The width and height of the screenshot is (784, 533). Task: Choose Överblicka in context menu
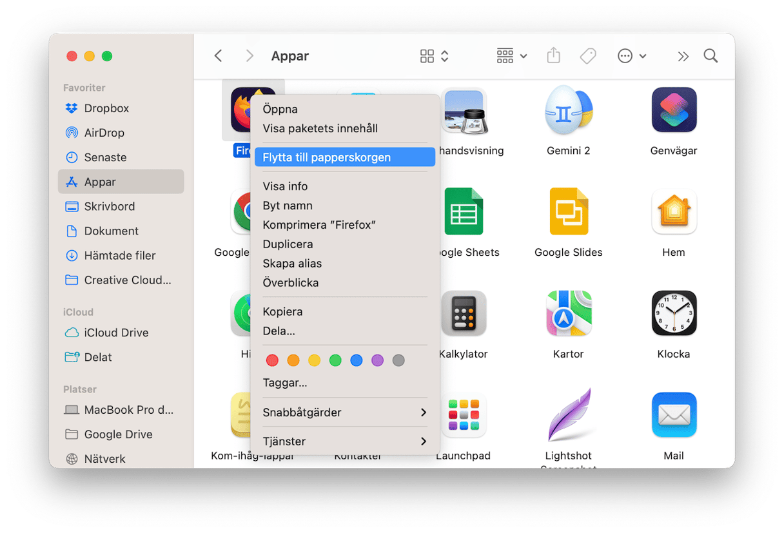[345, 283]
